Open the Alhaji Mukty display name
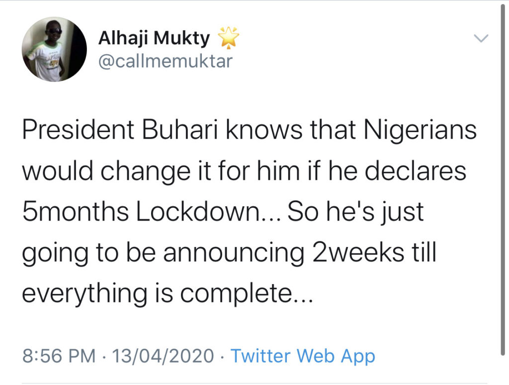 click(154, 37)
